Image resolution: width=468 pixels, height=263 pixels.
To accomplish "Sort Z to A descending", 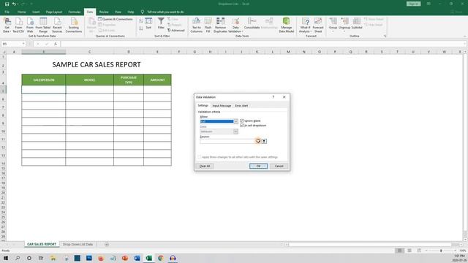I will tap(141, 28).
